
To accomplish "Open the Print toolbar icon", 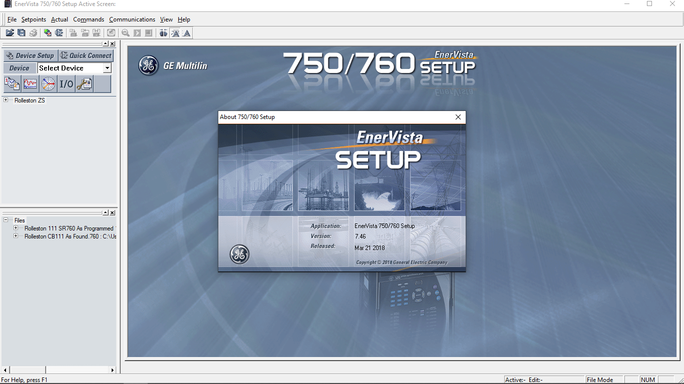I will click(33, 32).
